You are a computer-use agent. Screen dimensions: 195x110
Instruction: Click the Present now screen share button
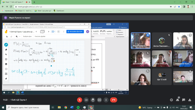[99, 100]
